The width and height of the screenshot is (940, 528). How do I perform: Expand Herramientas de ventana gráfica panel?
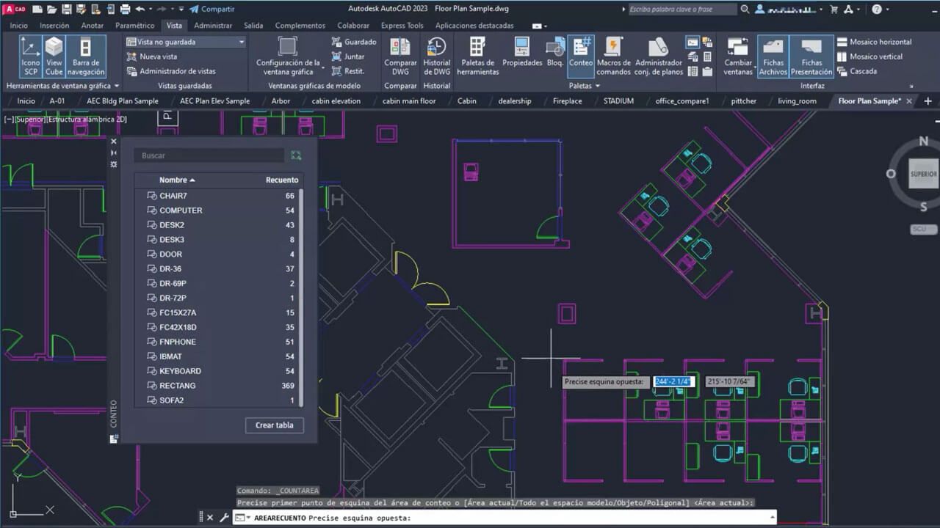tap(62, 86)
